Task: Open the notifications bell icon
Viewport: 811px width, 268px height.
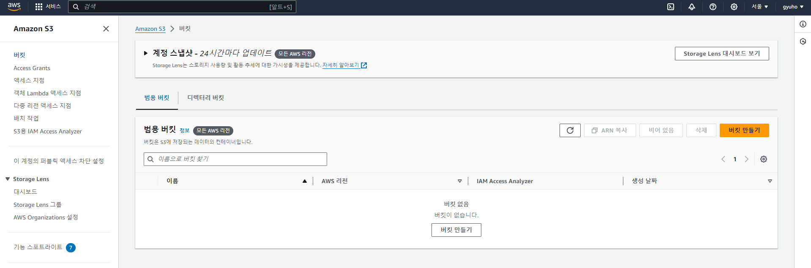Action: [x=692, y=7]
